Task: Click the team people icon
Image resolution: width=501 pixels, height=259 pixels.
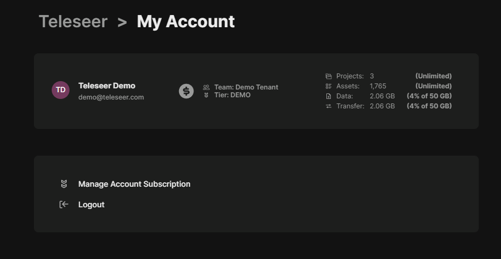Action: coord(206,87)
